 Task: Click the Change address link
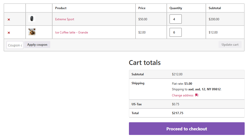click(182, 95)
